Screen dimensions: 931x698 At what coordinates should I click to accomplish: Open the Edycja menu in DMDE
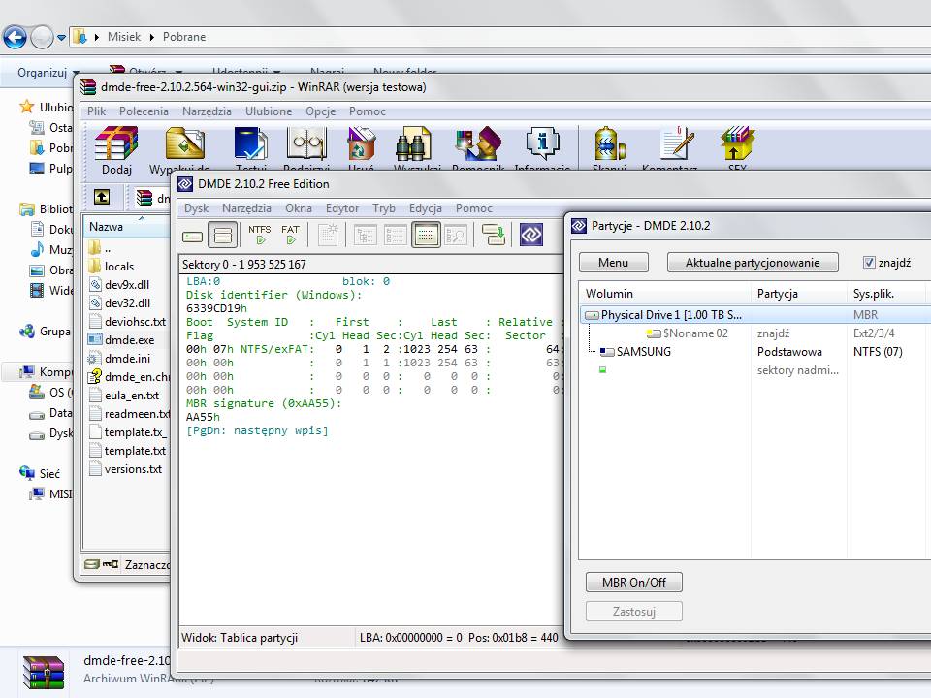425,208
